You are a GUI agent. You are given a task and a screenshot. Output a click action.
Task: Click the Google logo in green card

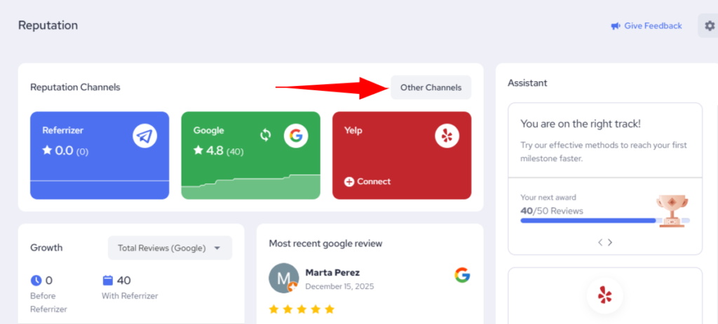pyautogui.click(x=296, y=135)
